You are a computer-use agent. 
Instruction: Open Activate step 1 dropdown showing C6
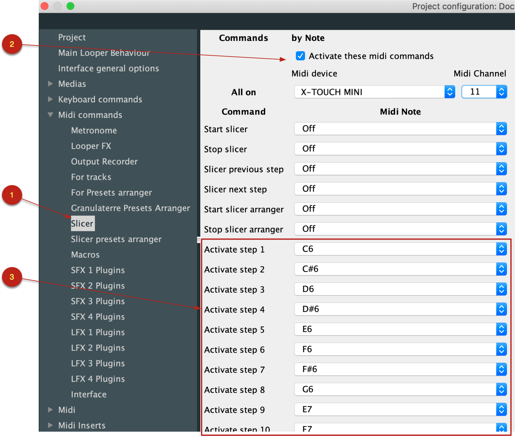pos(400,249)
